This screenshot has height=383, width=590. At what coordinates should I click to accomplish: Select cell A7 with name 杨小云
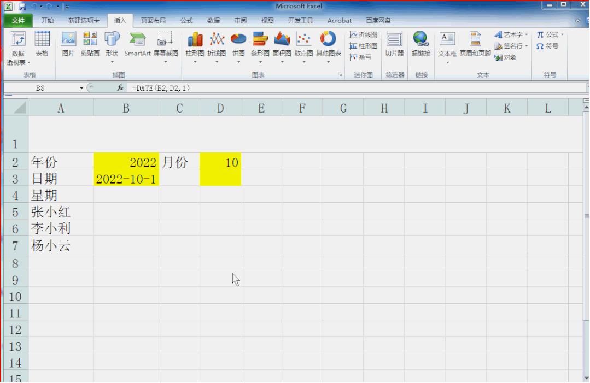coord(61,245)
